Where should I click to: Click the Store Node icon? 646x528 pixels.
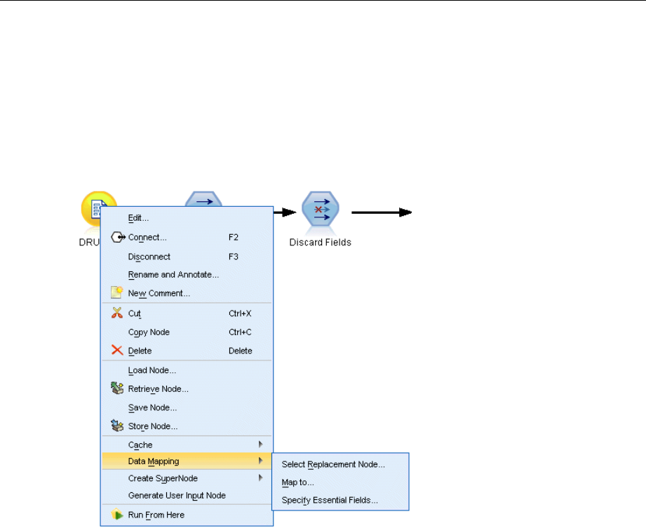(117, 426)
